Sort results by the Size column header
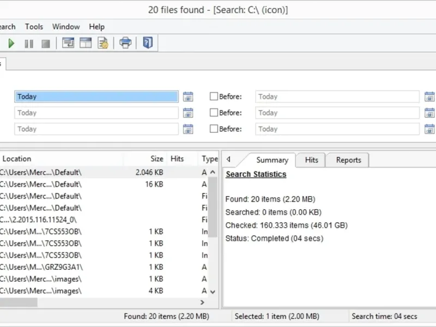436x327 pixels. [x=156, y=159]
